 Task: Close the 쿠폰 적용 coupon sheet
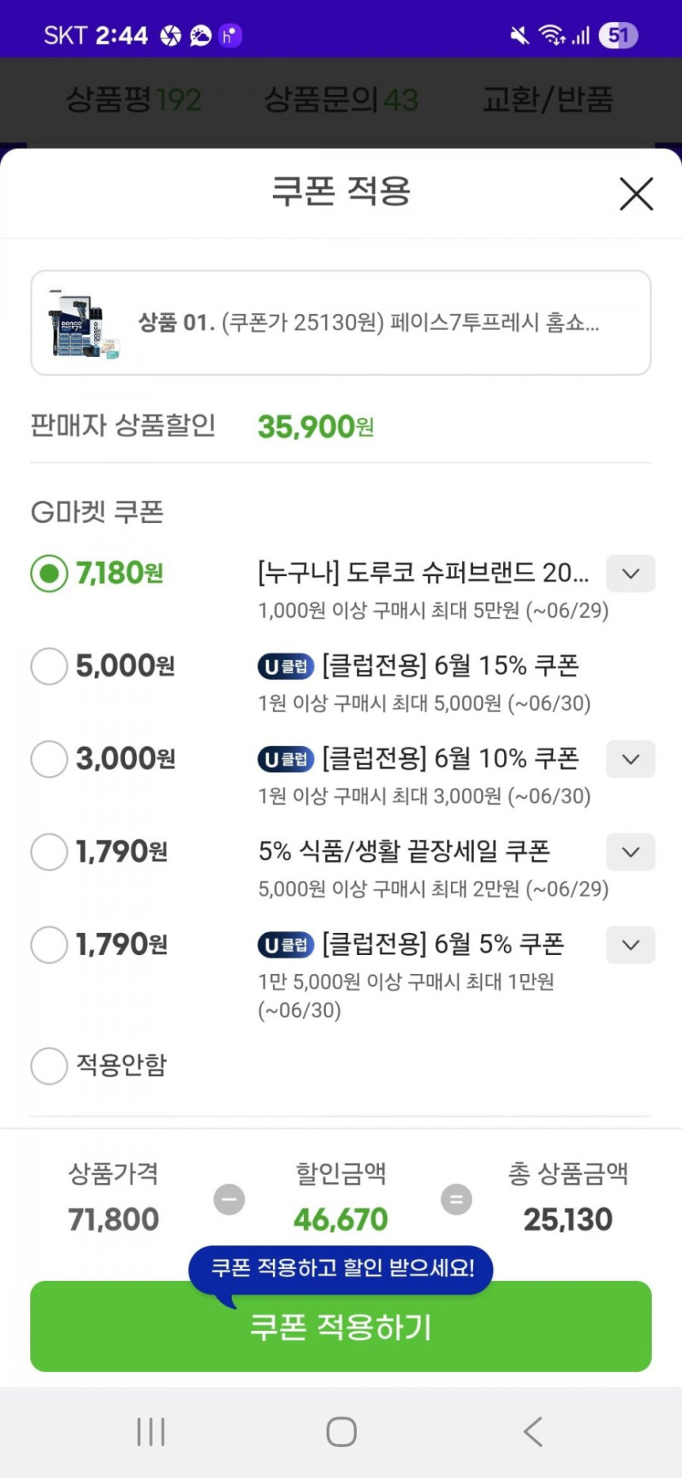tap(636, 194)
